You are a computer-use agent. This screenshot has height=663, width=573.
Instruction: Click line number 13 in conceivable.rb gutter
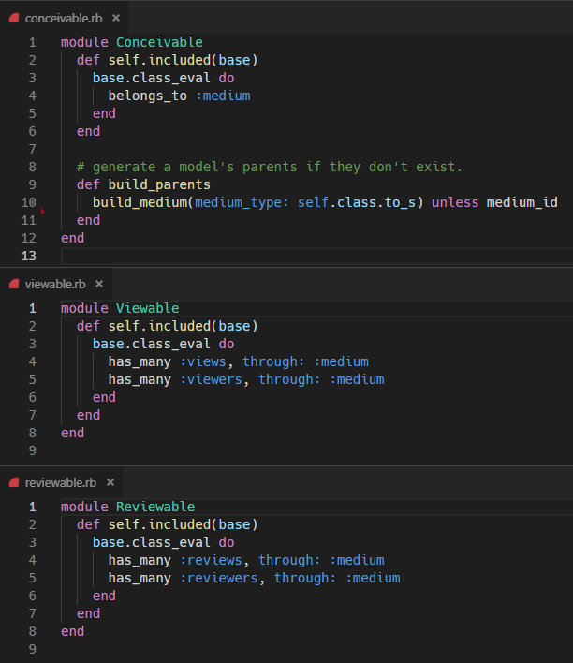click(x=29, y=256)
